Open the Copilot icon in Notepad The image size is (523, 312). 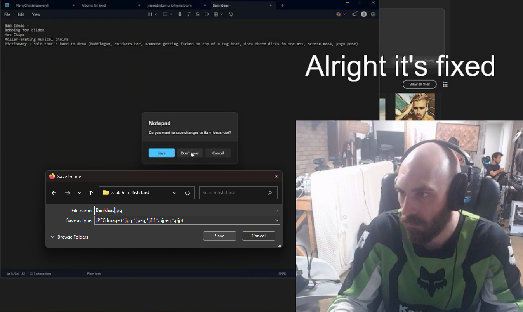click(x=339, y=14)
